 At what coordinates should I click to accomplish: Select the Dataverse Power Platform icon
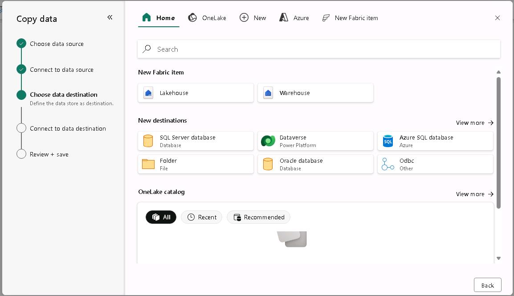pos(268,141)
